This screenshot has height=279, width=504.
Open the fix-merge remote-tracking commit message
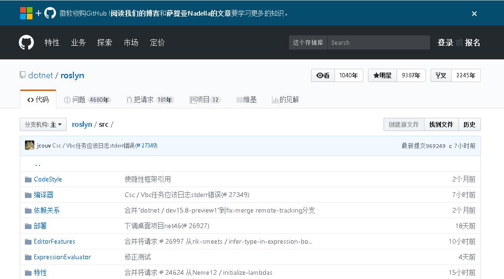click(220, 211)
